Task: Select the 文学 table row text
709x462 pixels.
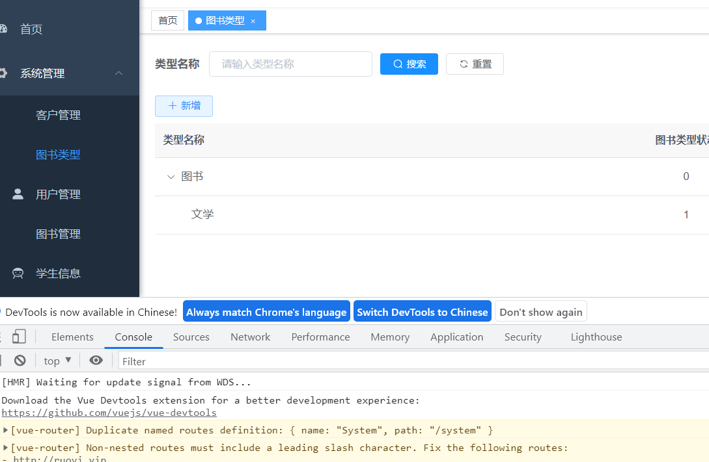Action: (202, 214)
